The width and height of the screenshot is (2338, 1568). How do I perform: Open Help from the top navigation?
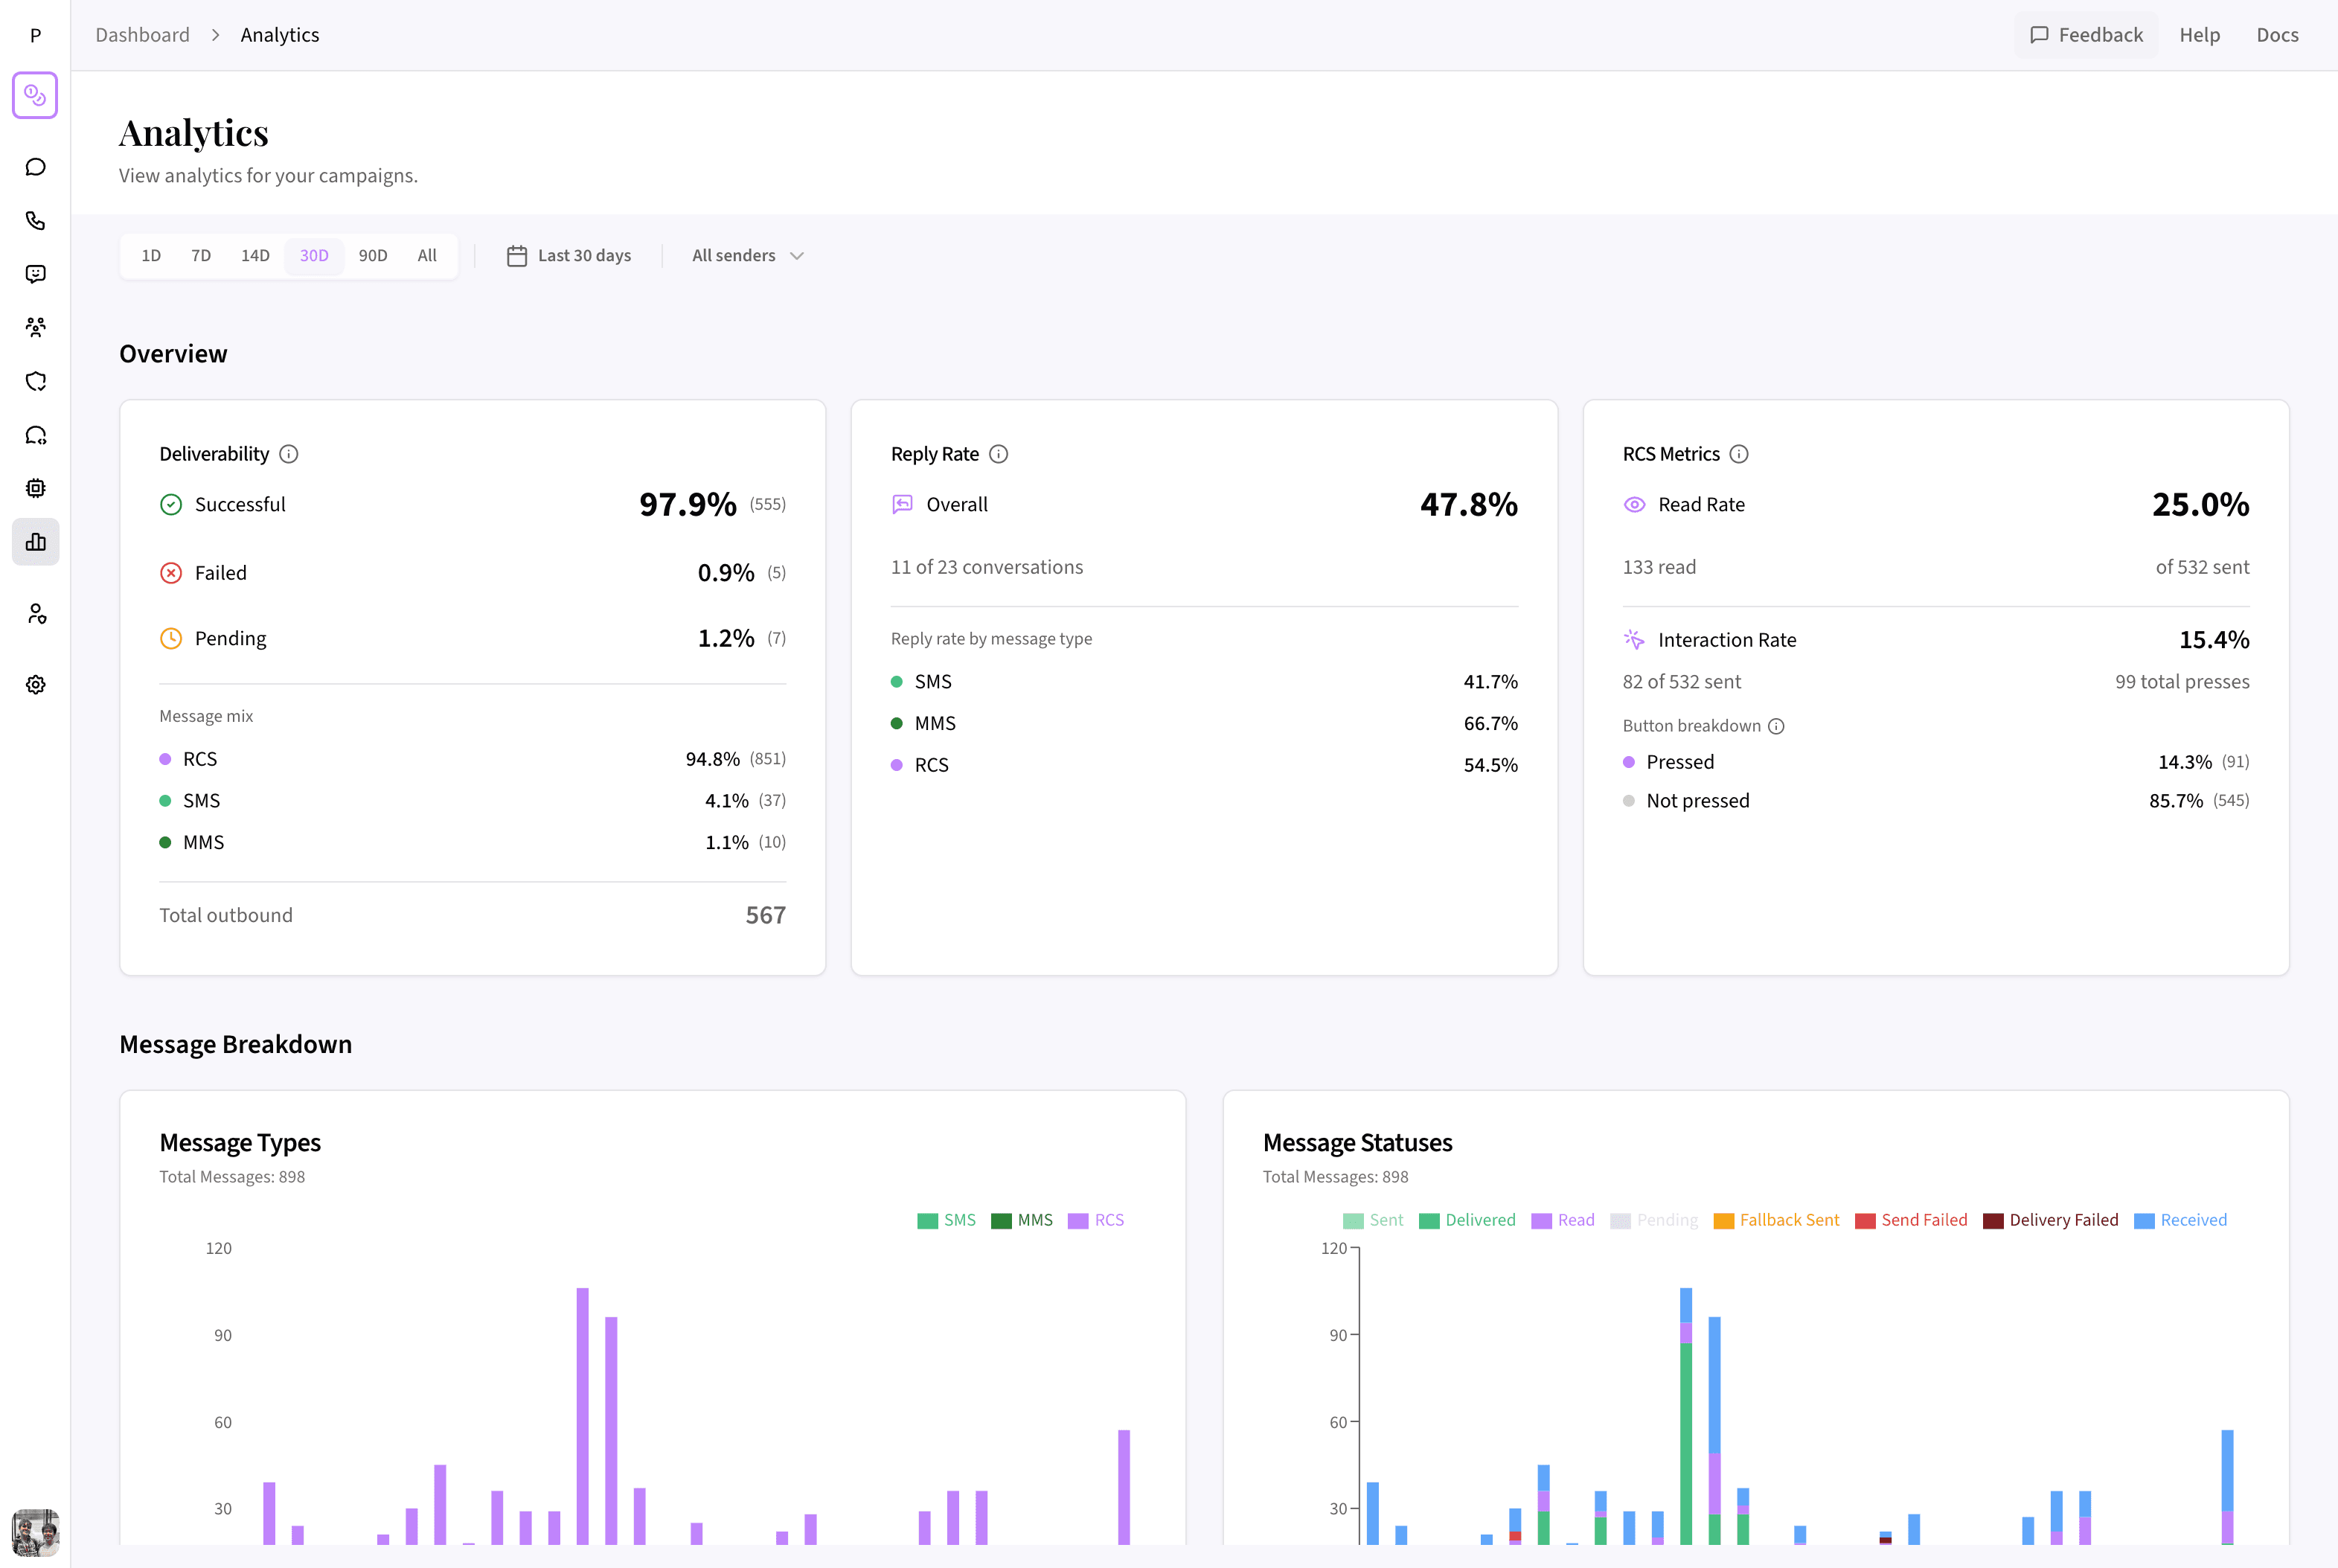[2199, 34]
